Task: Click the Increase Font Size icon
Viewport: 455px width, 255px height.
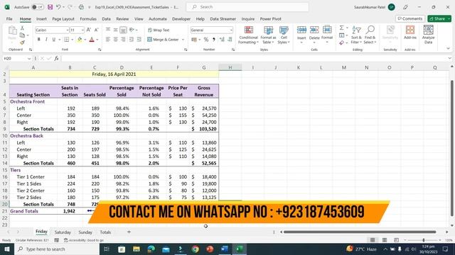Action: pyautogui.click(x=89, y=30)
